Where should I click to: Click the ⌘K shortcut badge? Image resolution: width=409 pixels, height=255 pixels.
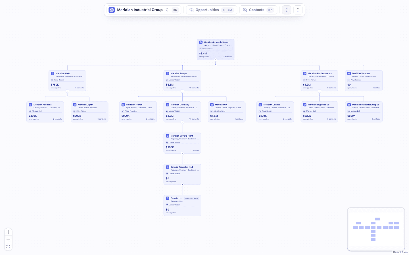point(175,10)
